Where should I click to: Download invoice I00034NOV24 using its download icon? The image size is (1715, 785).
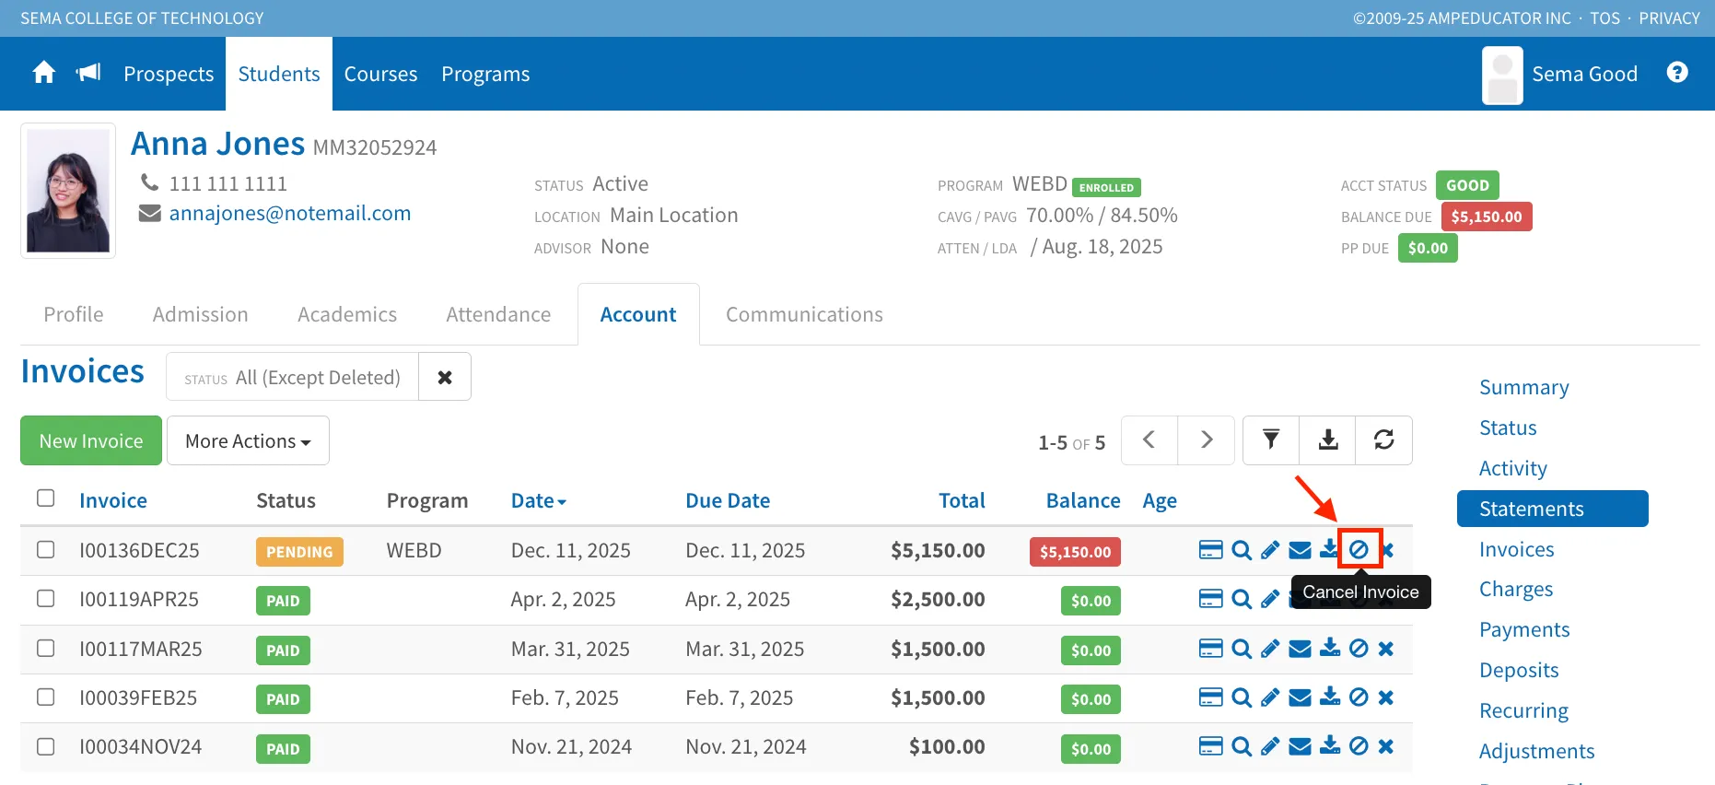click(x=1330, y=746)
